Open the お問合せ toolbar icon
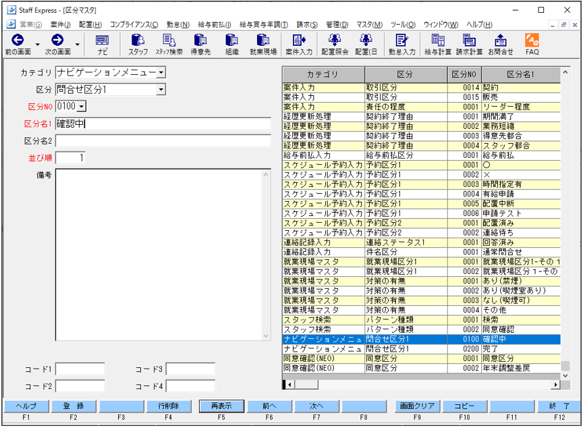The image size is (583, 428). [x=501, y=45]
